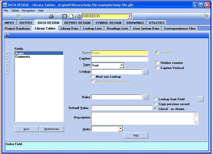Image resolution: width=213 pixels, height=154 pixels.
Task: Switch to the REPORT DESIGN tab
Action: tap(77, 23)
